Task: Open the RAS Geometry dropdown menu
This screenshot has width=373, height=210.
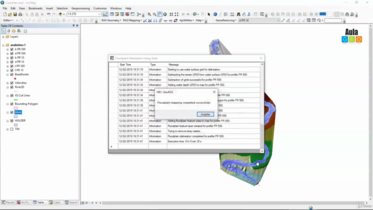Action: click(111, 20)
